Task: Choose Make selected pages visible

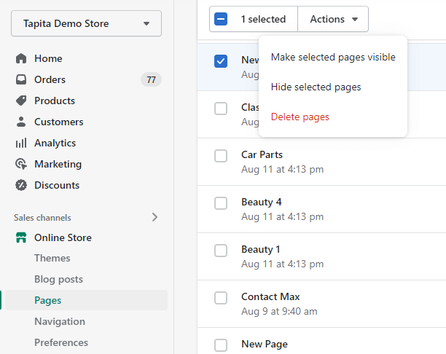Action: [333, 57]
